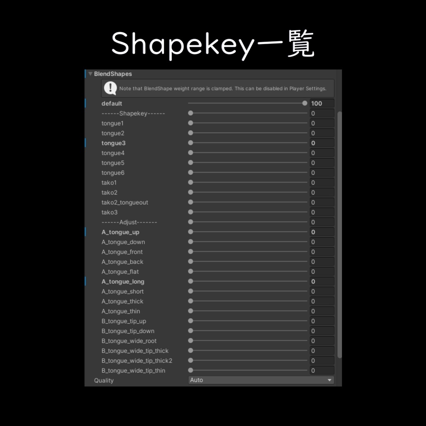Click the A_tongue_flat value field
Image resolution: width=426 pixels, height=426 pixels.
coord(322,272)
